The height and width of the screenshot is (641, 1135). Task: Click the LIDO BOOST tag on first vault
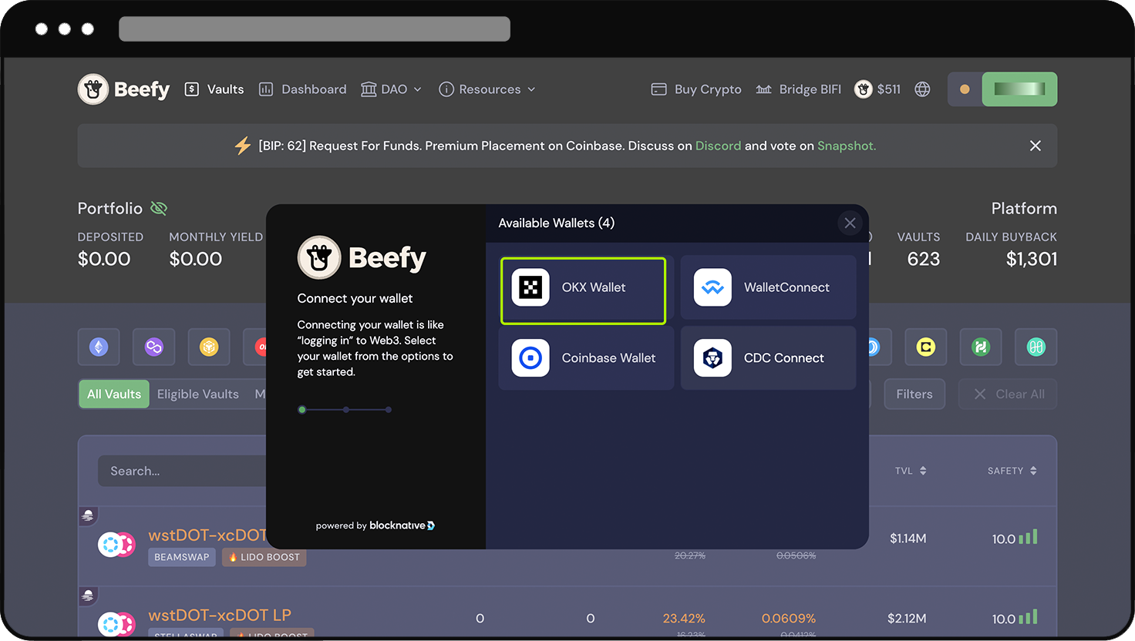pyautogui.click(x=264, y=557)
